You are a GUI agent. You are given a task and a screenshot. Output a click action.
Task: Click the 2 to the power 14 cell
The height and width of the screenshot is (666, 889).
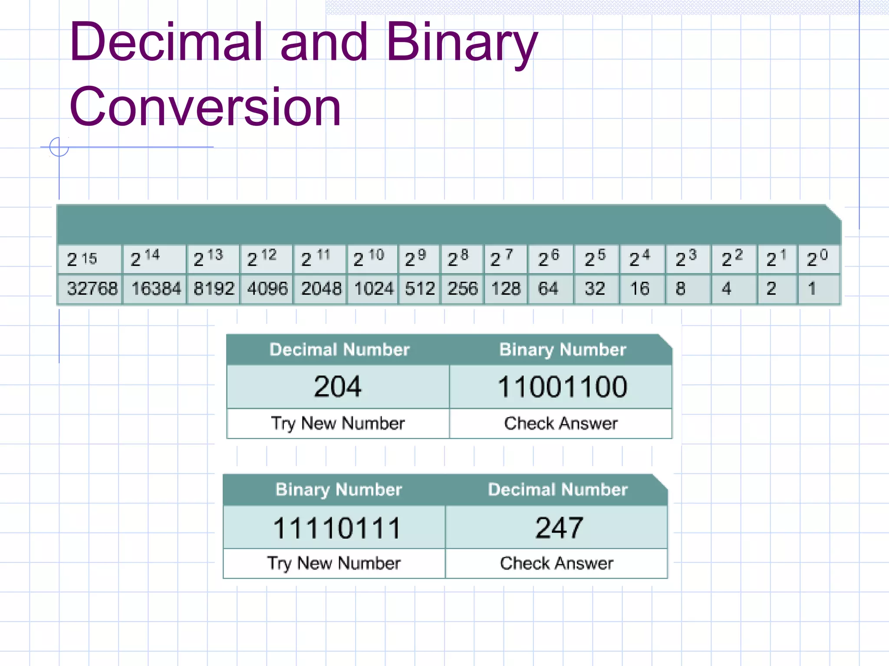pyautogui.click(x=155, y=259)
